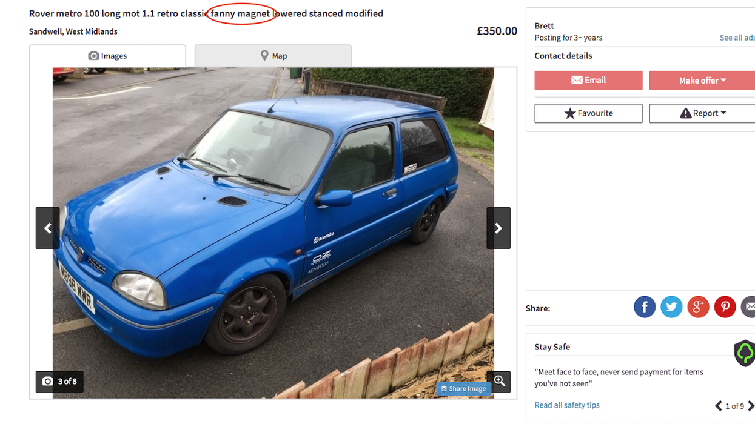Click the blue Rover Metro photo
Viewport: 755px width, 424px height.
[273, 233]
